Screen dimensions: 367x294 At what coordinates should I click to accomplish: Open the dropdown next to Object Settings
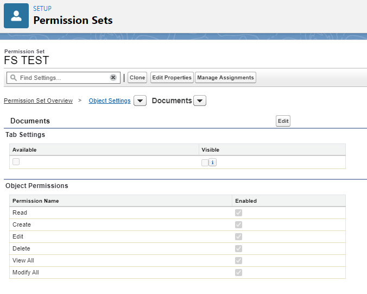140,101
